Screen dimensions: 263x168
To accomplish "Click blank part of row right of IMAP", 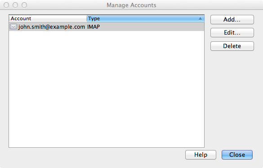I will 152,27.
